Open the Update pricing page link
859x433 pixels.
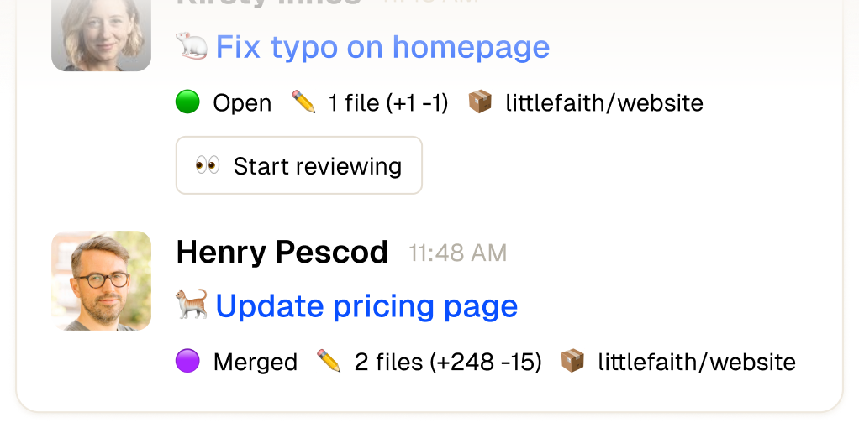click(366, 306)
